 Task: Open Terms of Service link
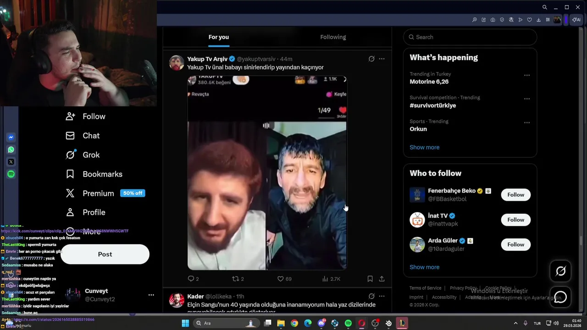[426, 288]
